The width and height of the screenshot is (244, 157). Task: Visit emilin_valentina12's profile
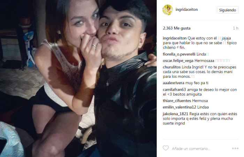coord(180,107)
